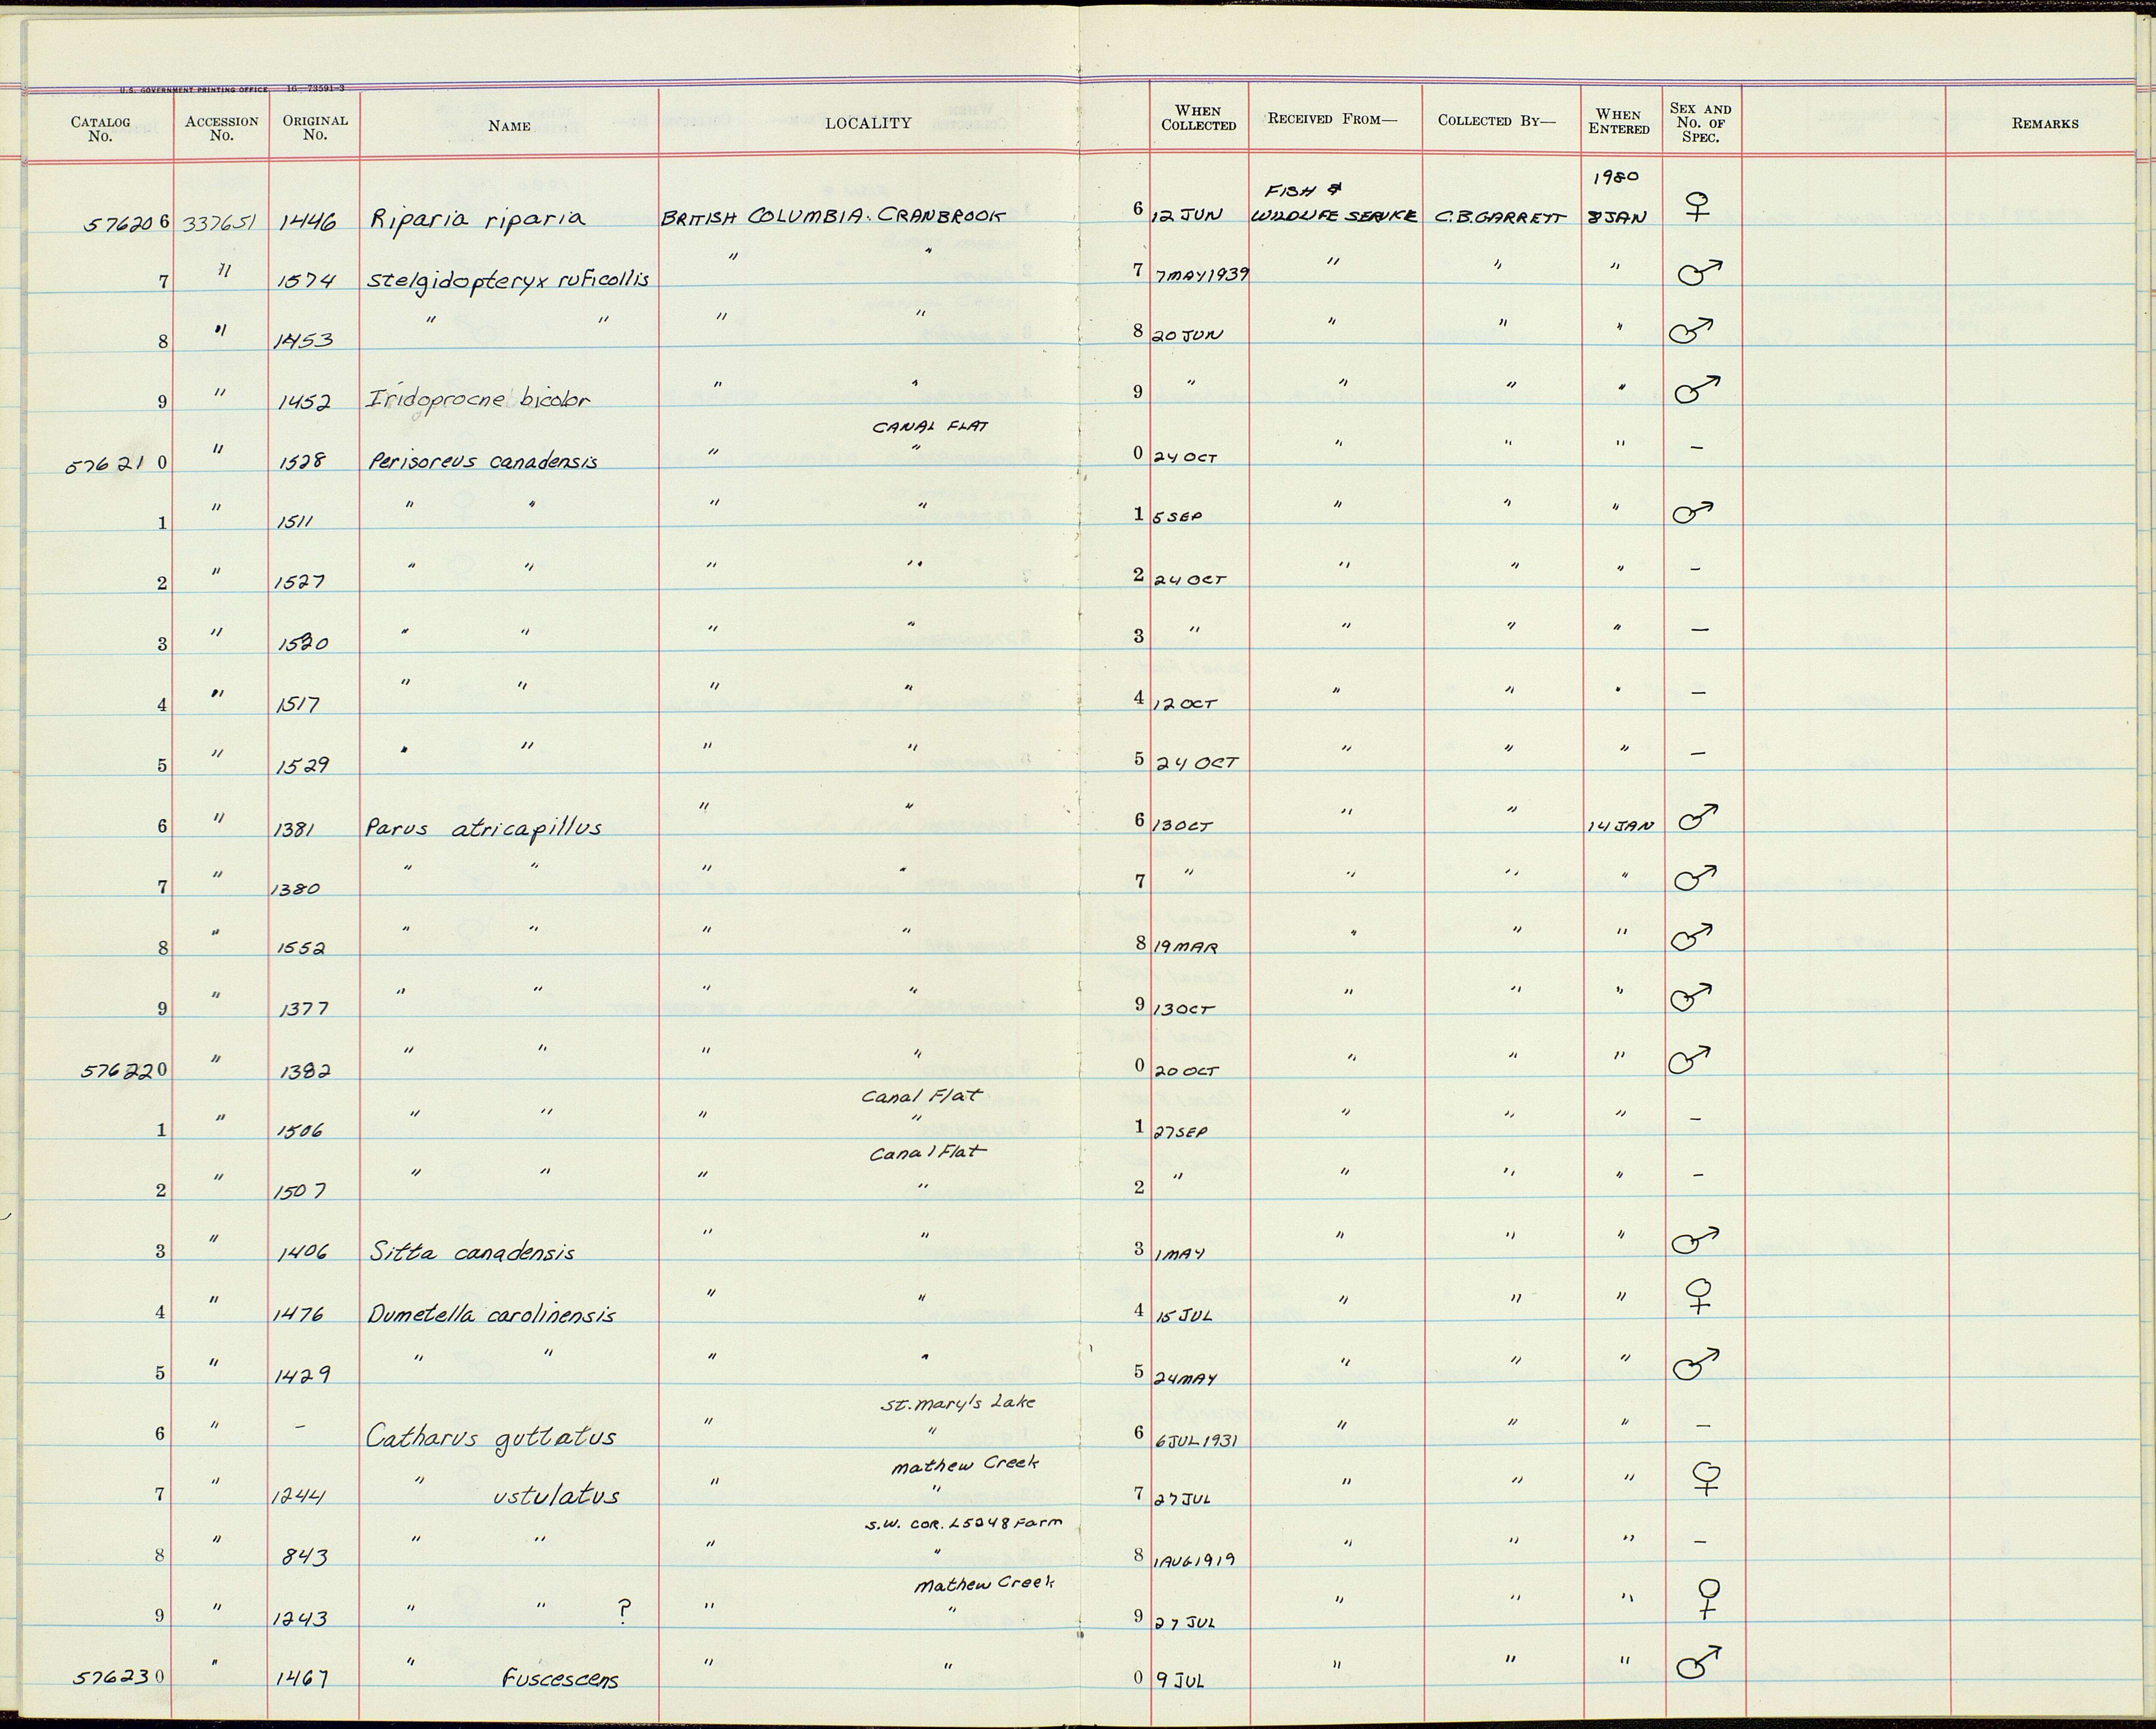2156x1729 pixels.
Task: Click the 'Collected By—' column header
Action: click(x=1497, y=120)
